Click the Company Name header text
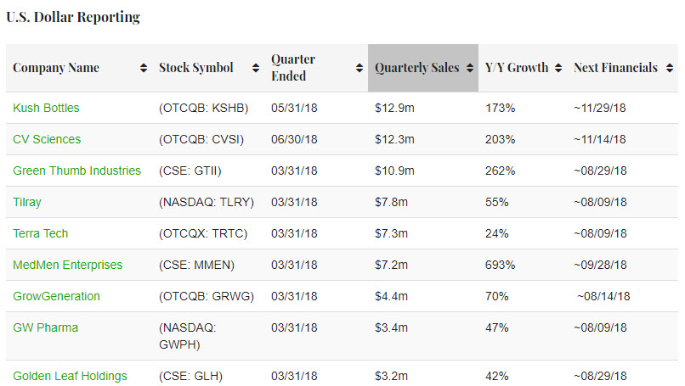 [56, 68]
